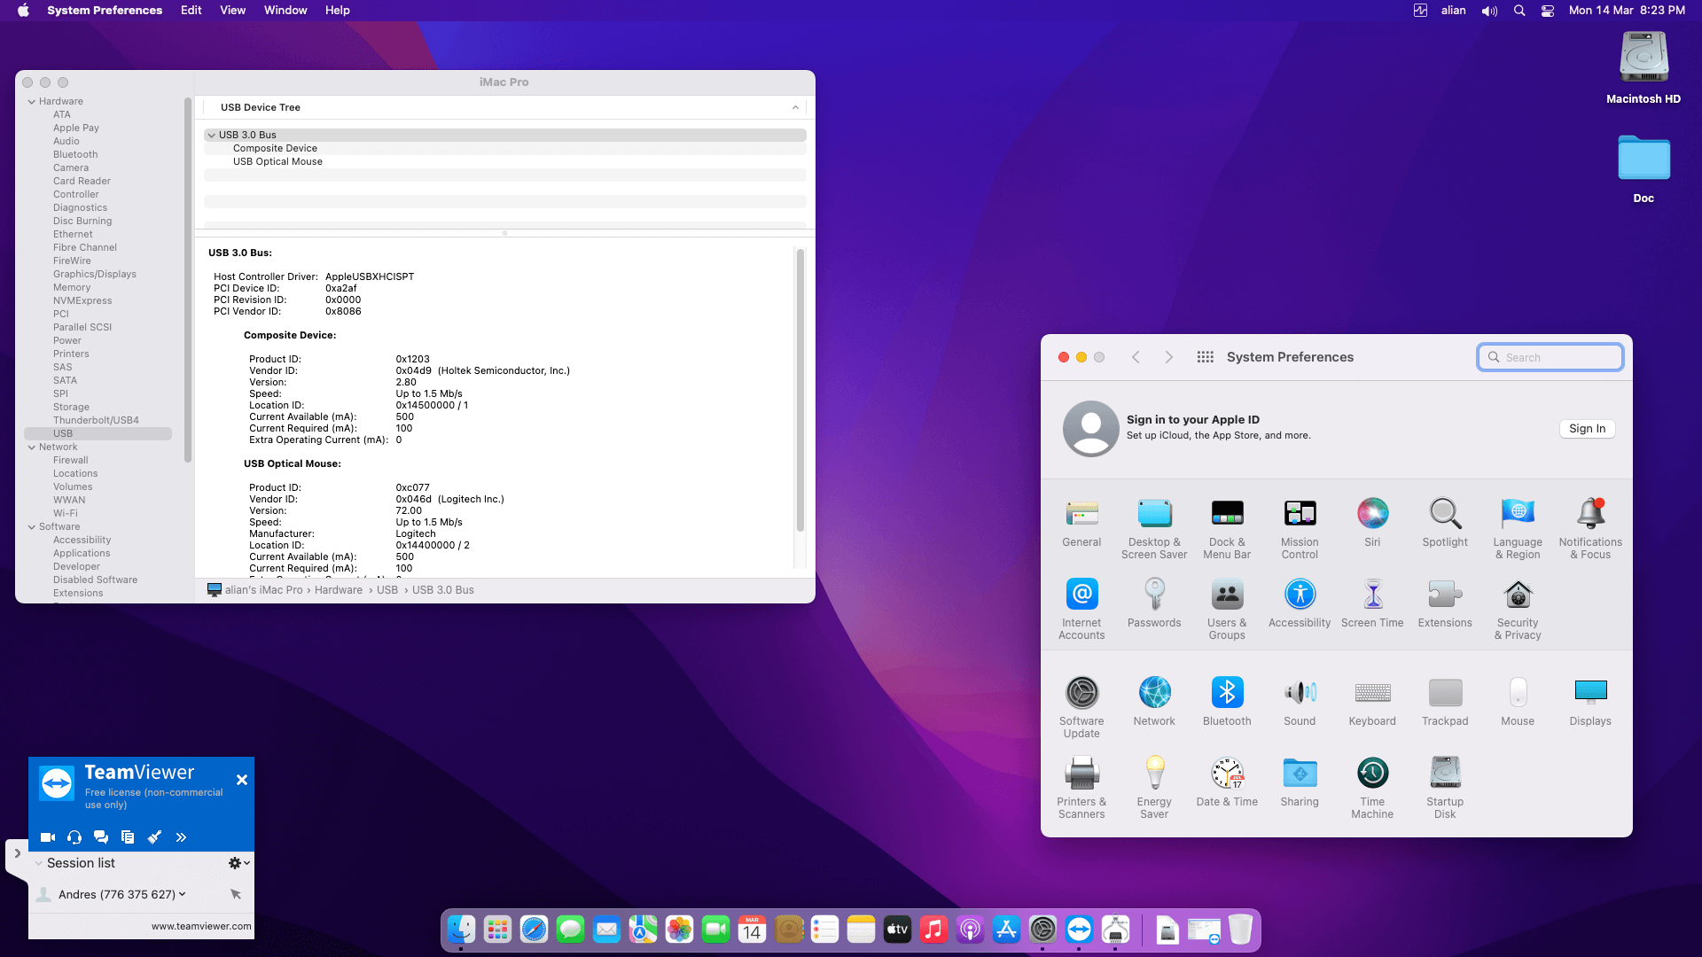Collapse the Software section in sidebar
Screen dimensions: 1702x957
tap(32, 527)
